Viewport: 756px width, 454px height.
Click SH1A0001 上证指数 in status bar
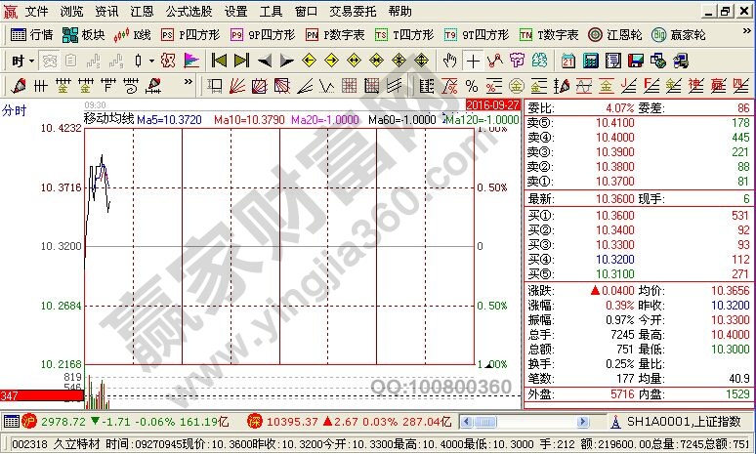click(684, 422)
